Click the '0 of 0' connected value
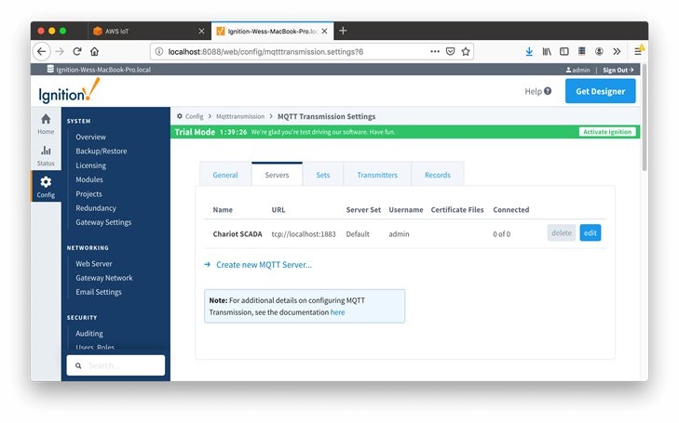679x423 pixels. point(501,234)
